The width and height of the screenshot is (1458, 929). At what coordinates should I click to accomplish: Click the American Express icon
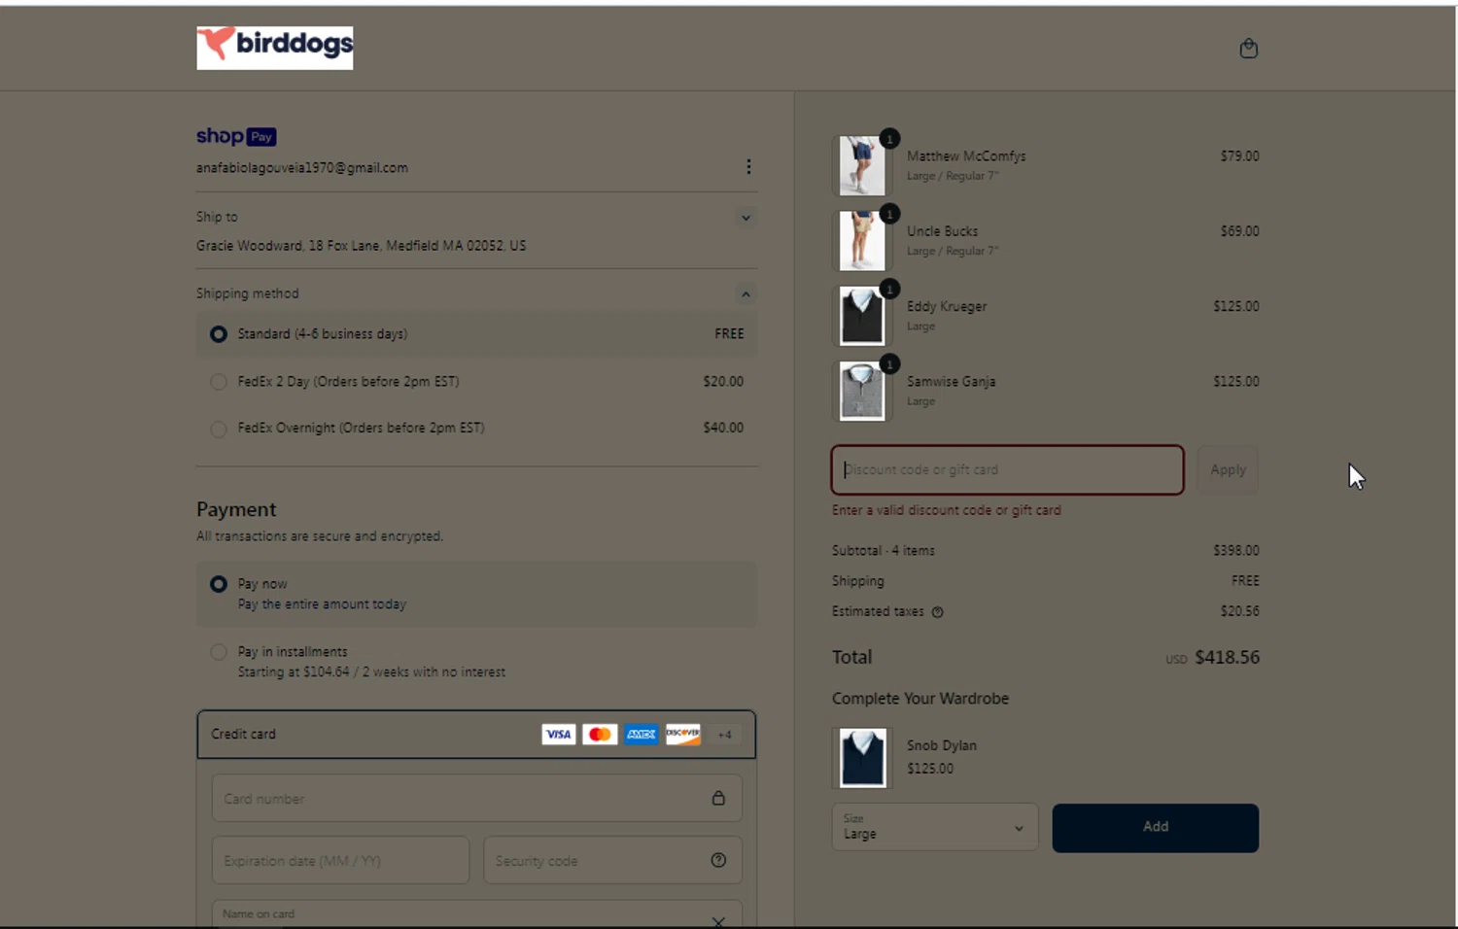(642, 735)
